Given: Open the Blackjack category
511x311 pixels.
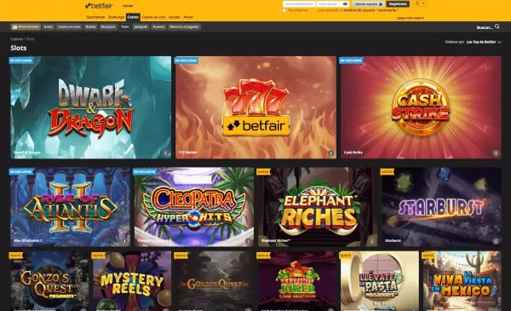Looking at the screenshot, I should (x=108, y=27).
